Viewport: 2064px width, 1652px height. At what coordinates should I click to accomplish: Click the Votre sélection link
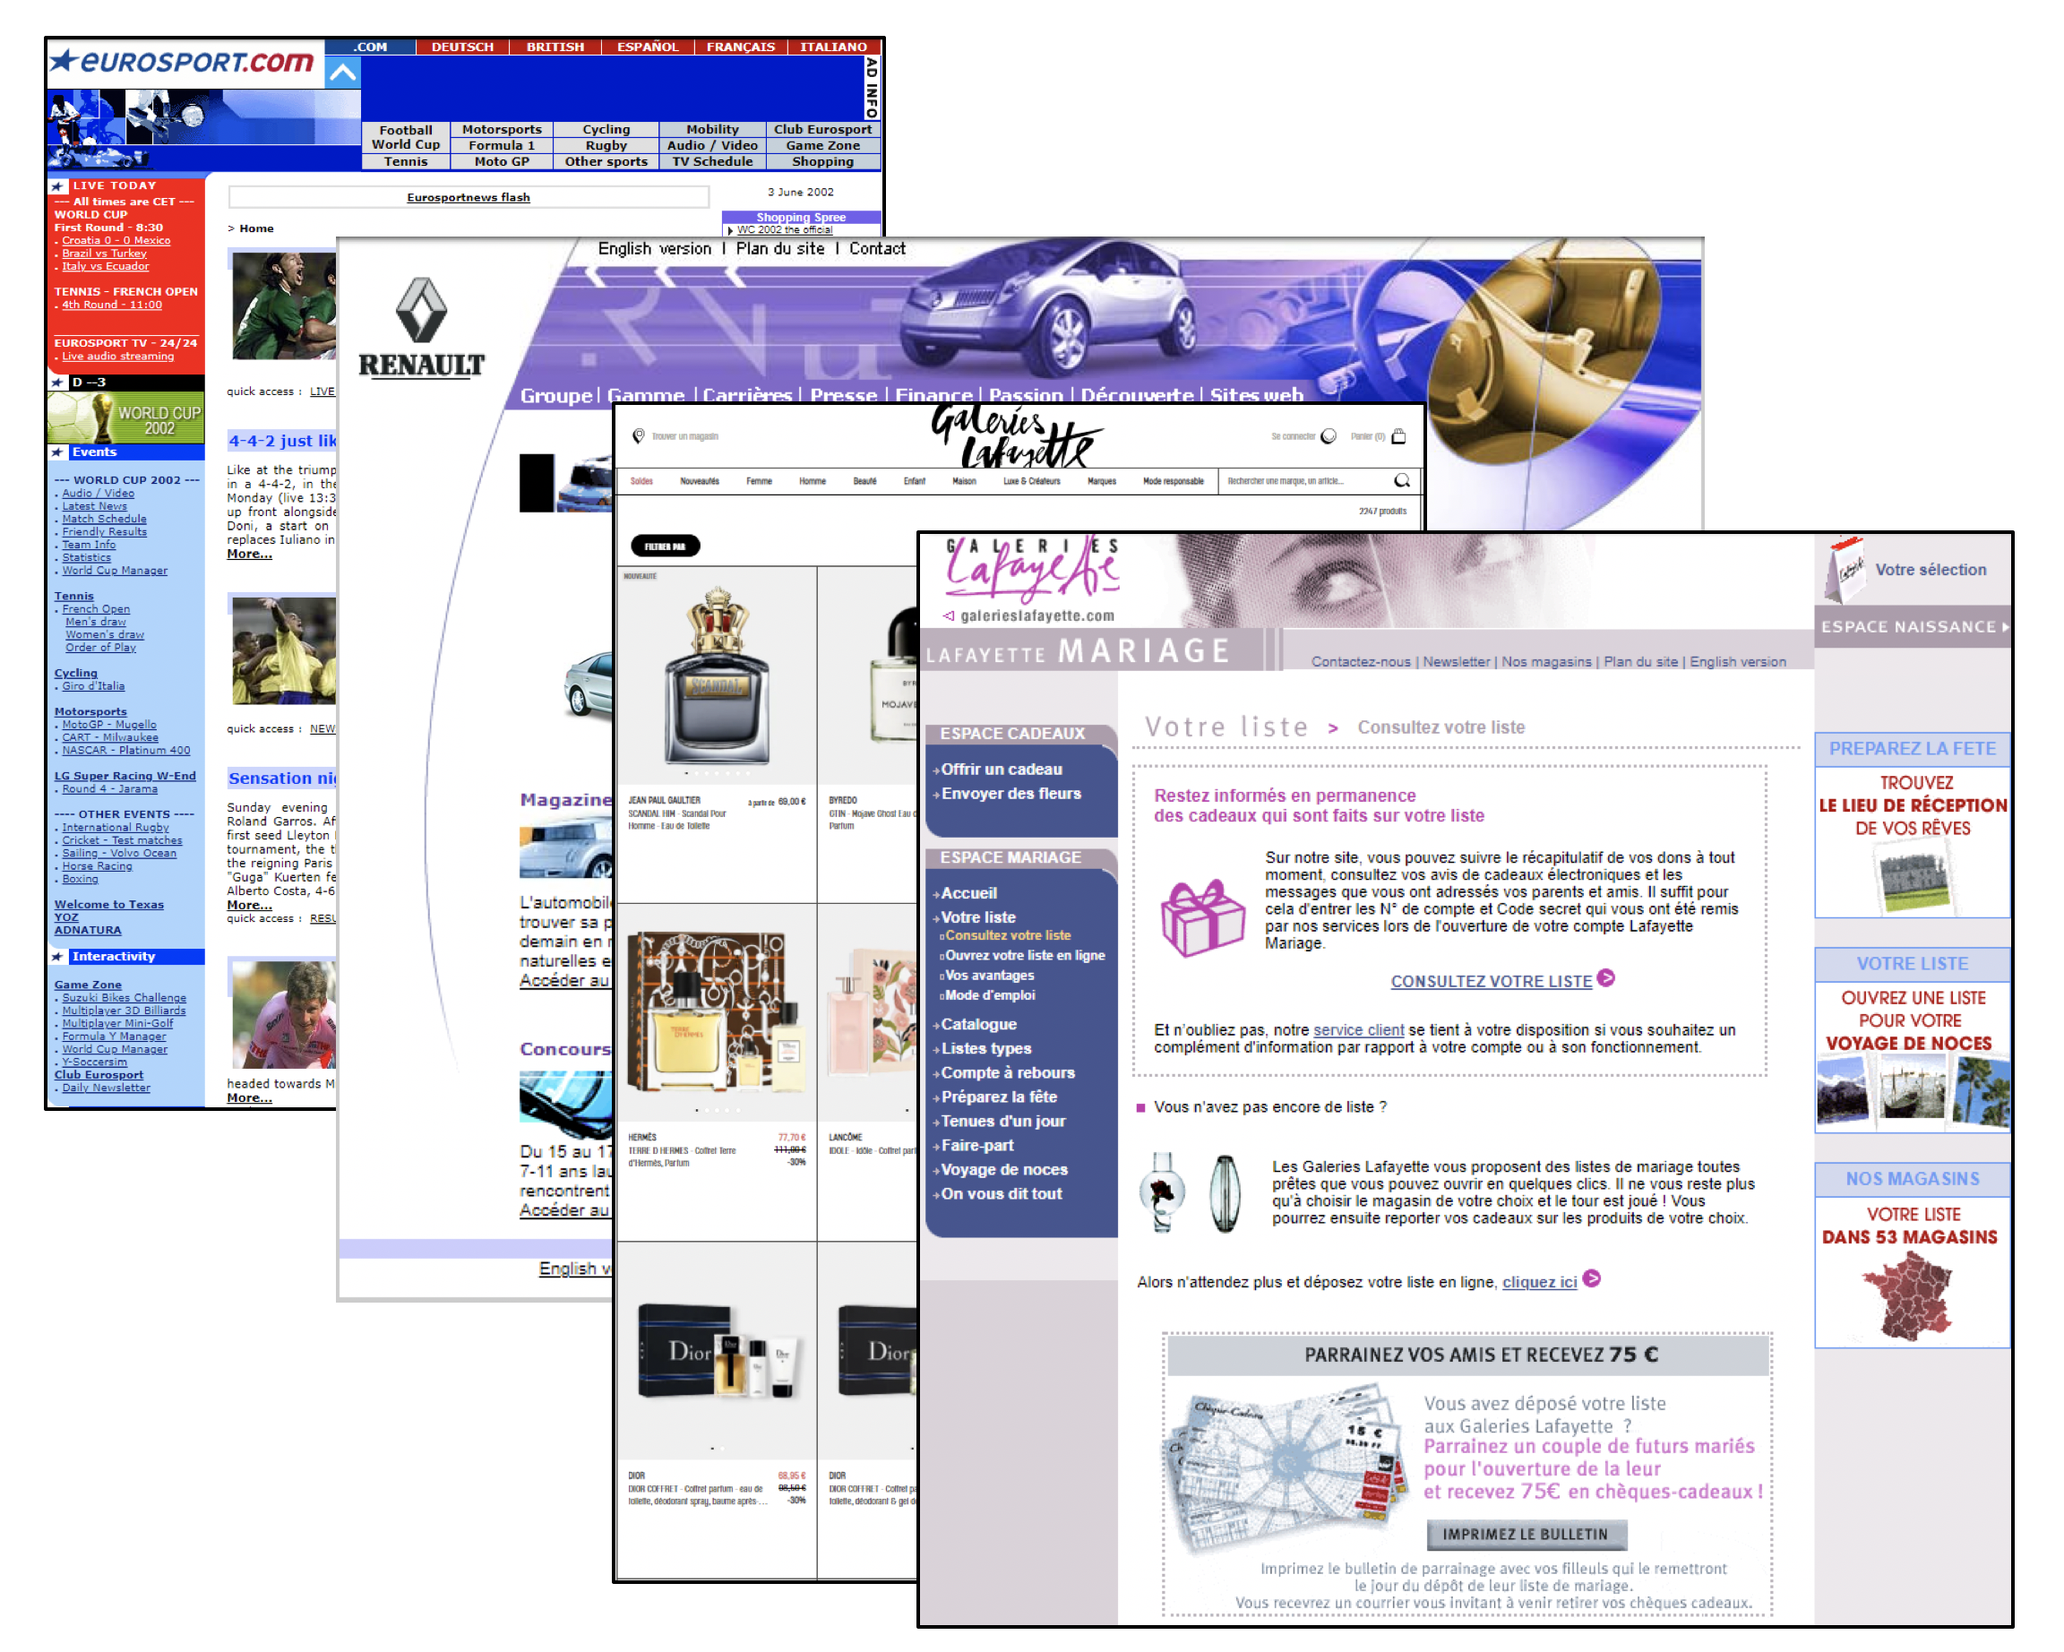[1930, 570]
